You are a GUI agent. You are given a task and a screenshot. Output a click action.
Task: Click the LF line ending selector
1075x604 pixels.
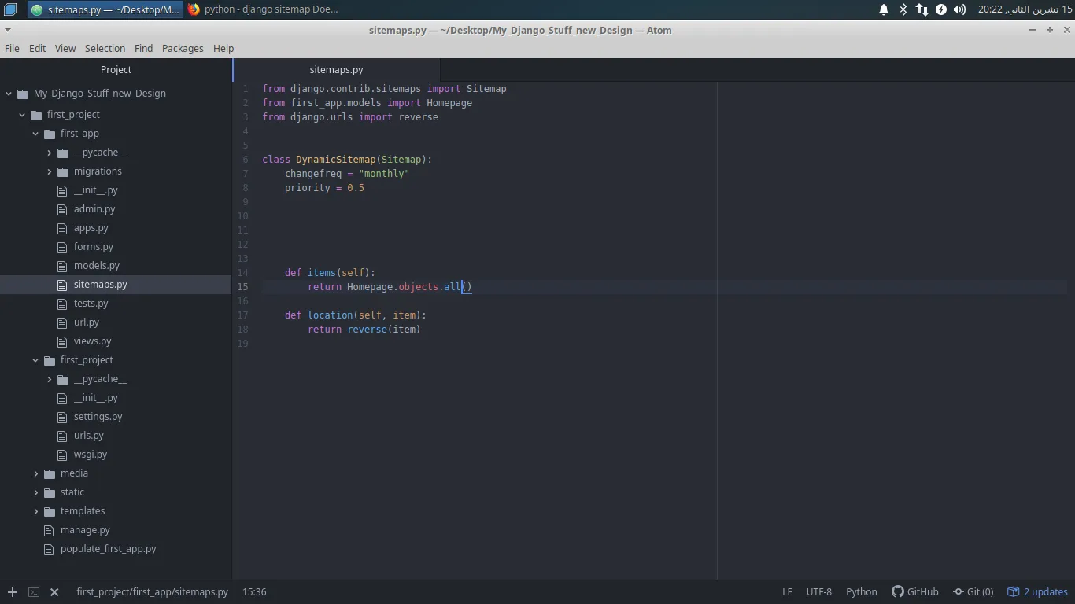[x=787, y=592]
